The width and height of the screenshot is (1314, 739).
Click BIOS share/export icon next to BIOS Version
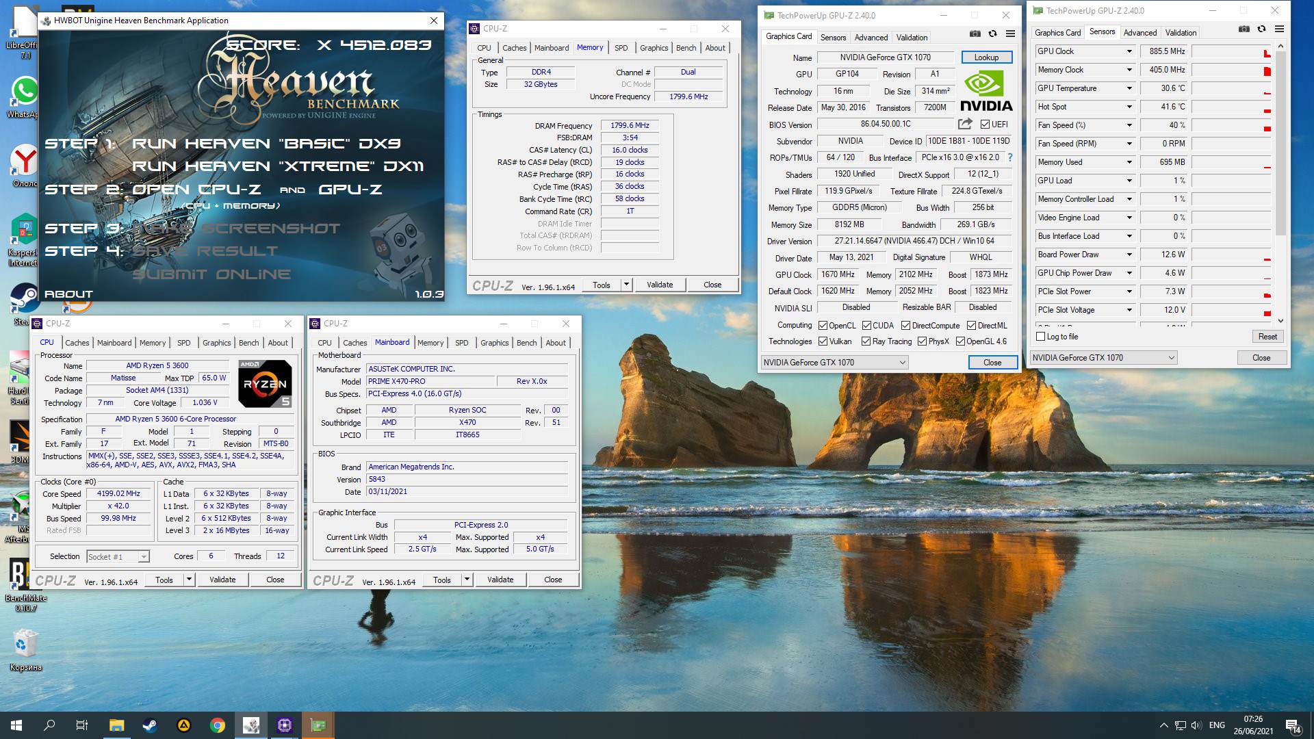965,124
